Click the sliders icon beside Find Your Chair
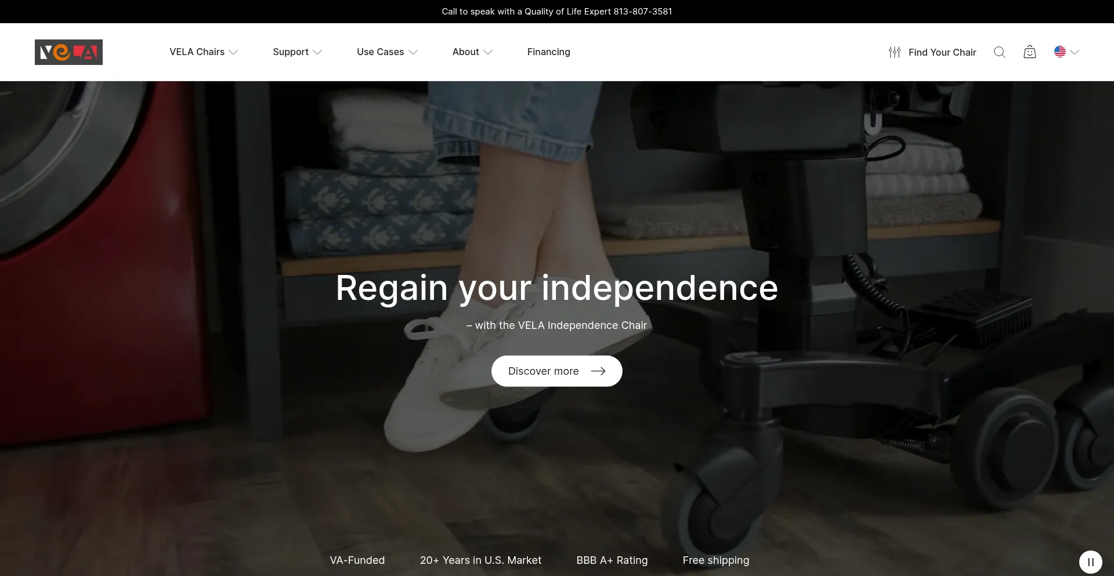Image resolution: width=1114 pixels, height=576 pixels. point(895,52)
